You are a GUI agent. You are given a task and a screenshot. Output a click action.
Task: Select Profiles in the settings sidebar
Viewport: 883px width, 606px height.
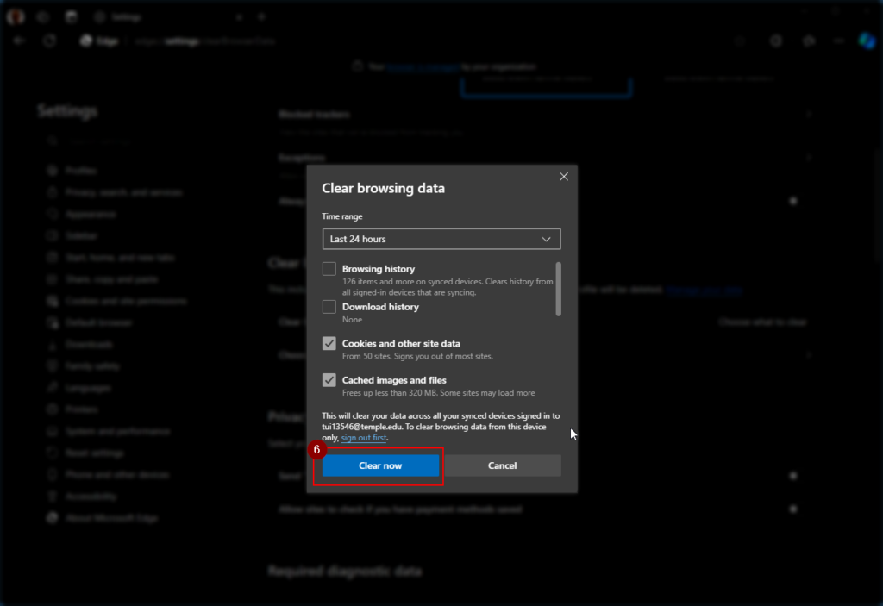tap(81, 171)
